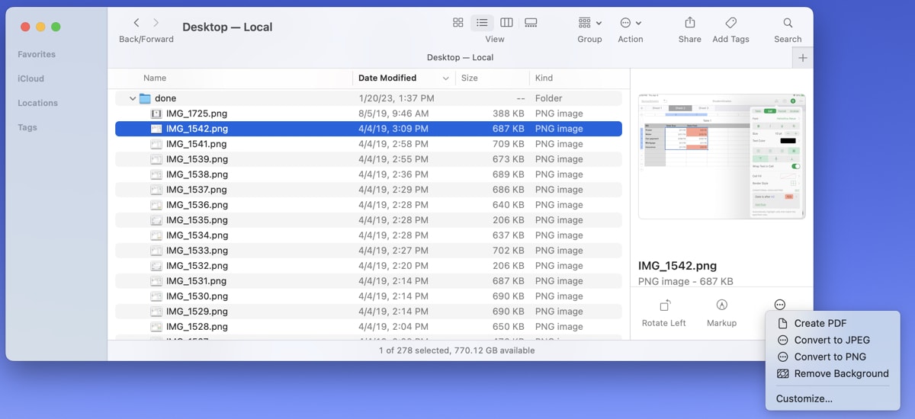Click the IMG_1725.png file icon
Image resolution: width=915 pixels, height=419 pixels.
[156, 114]
